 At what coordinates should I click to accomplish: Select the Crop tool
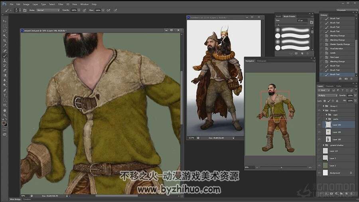(x=4, y=41)
